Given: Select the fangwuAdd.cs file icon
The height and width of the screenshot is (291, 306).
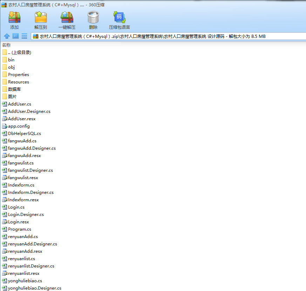Looking at the screenshot, I should (x=5, y=141).
